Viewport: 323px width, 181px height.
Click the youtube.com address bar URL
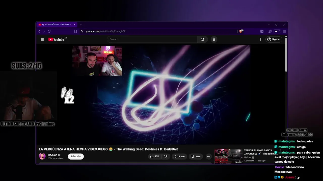point(105,31)
